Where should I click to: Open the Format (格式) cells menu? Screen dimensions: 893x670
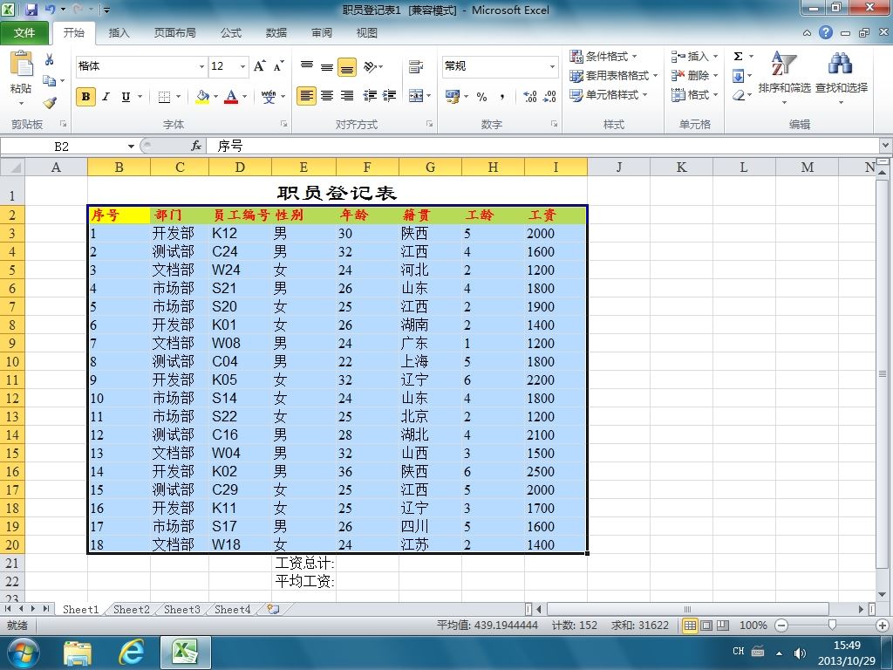[x=694, y=94]
